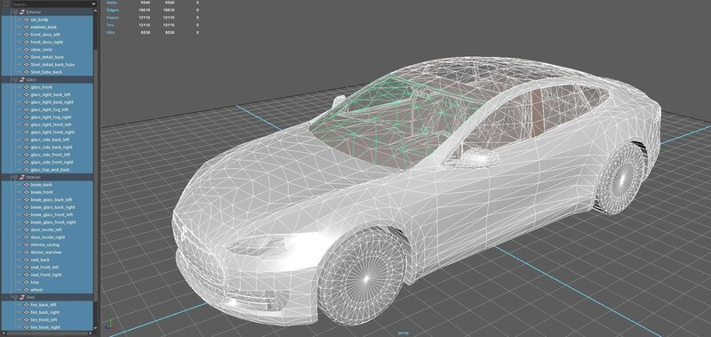The image size is (711, 337).
Task: Open the outliner search options dropdown arrow
Action: tap(94, 4)
